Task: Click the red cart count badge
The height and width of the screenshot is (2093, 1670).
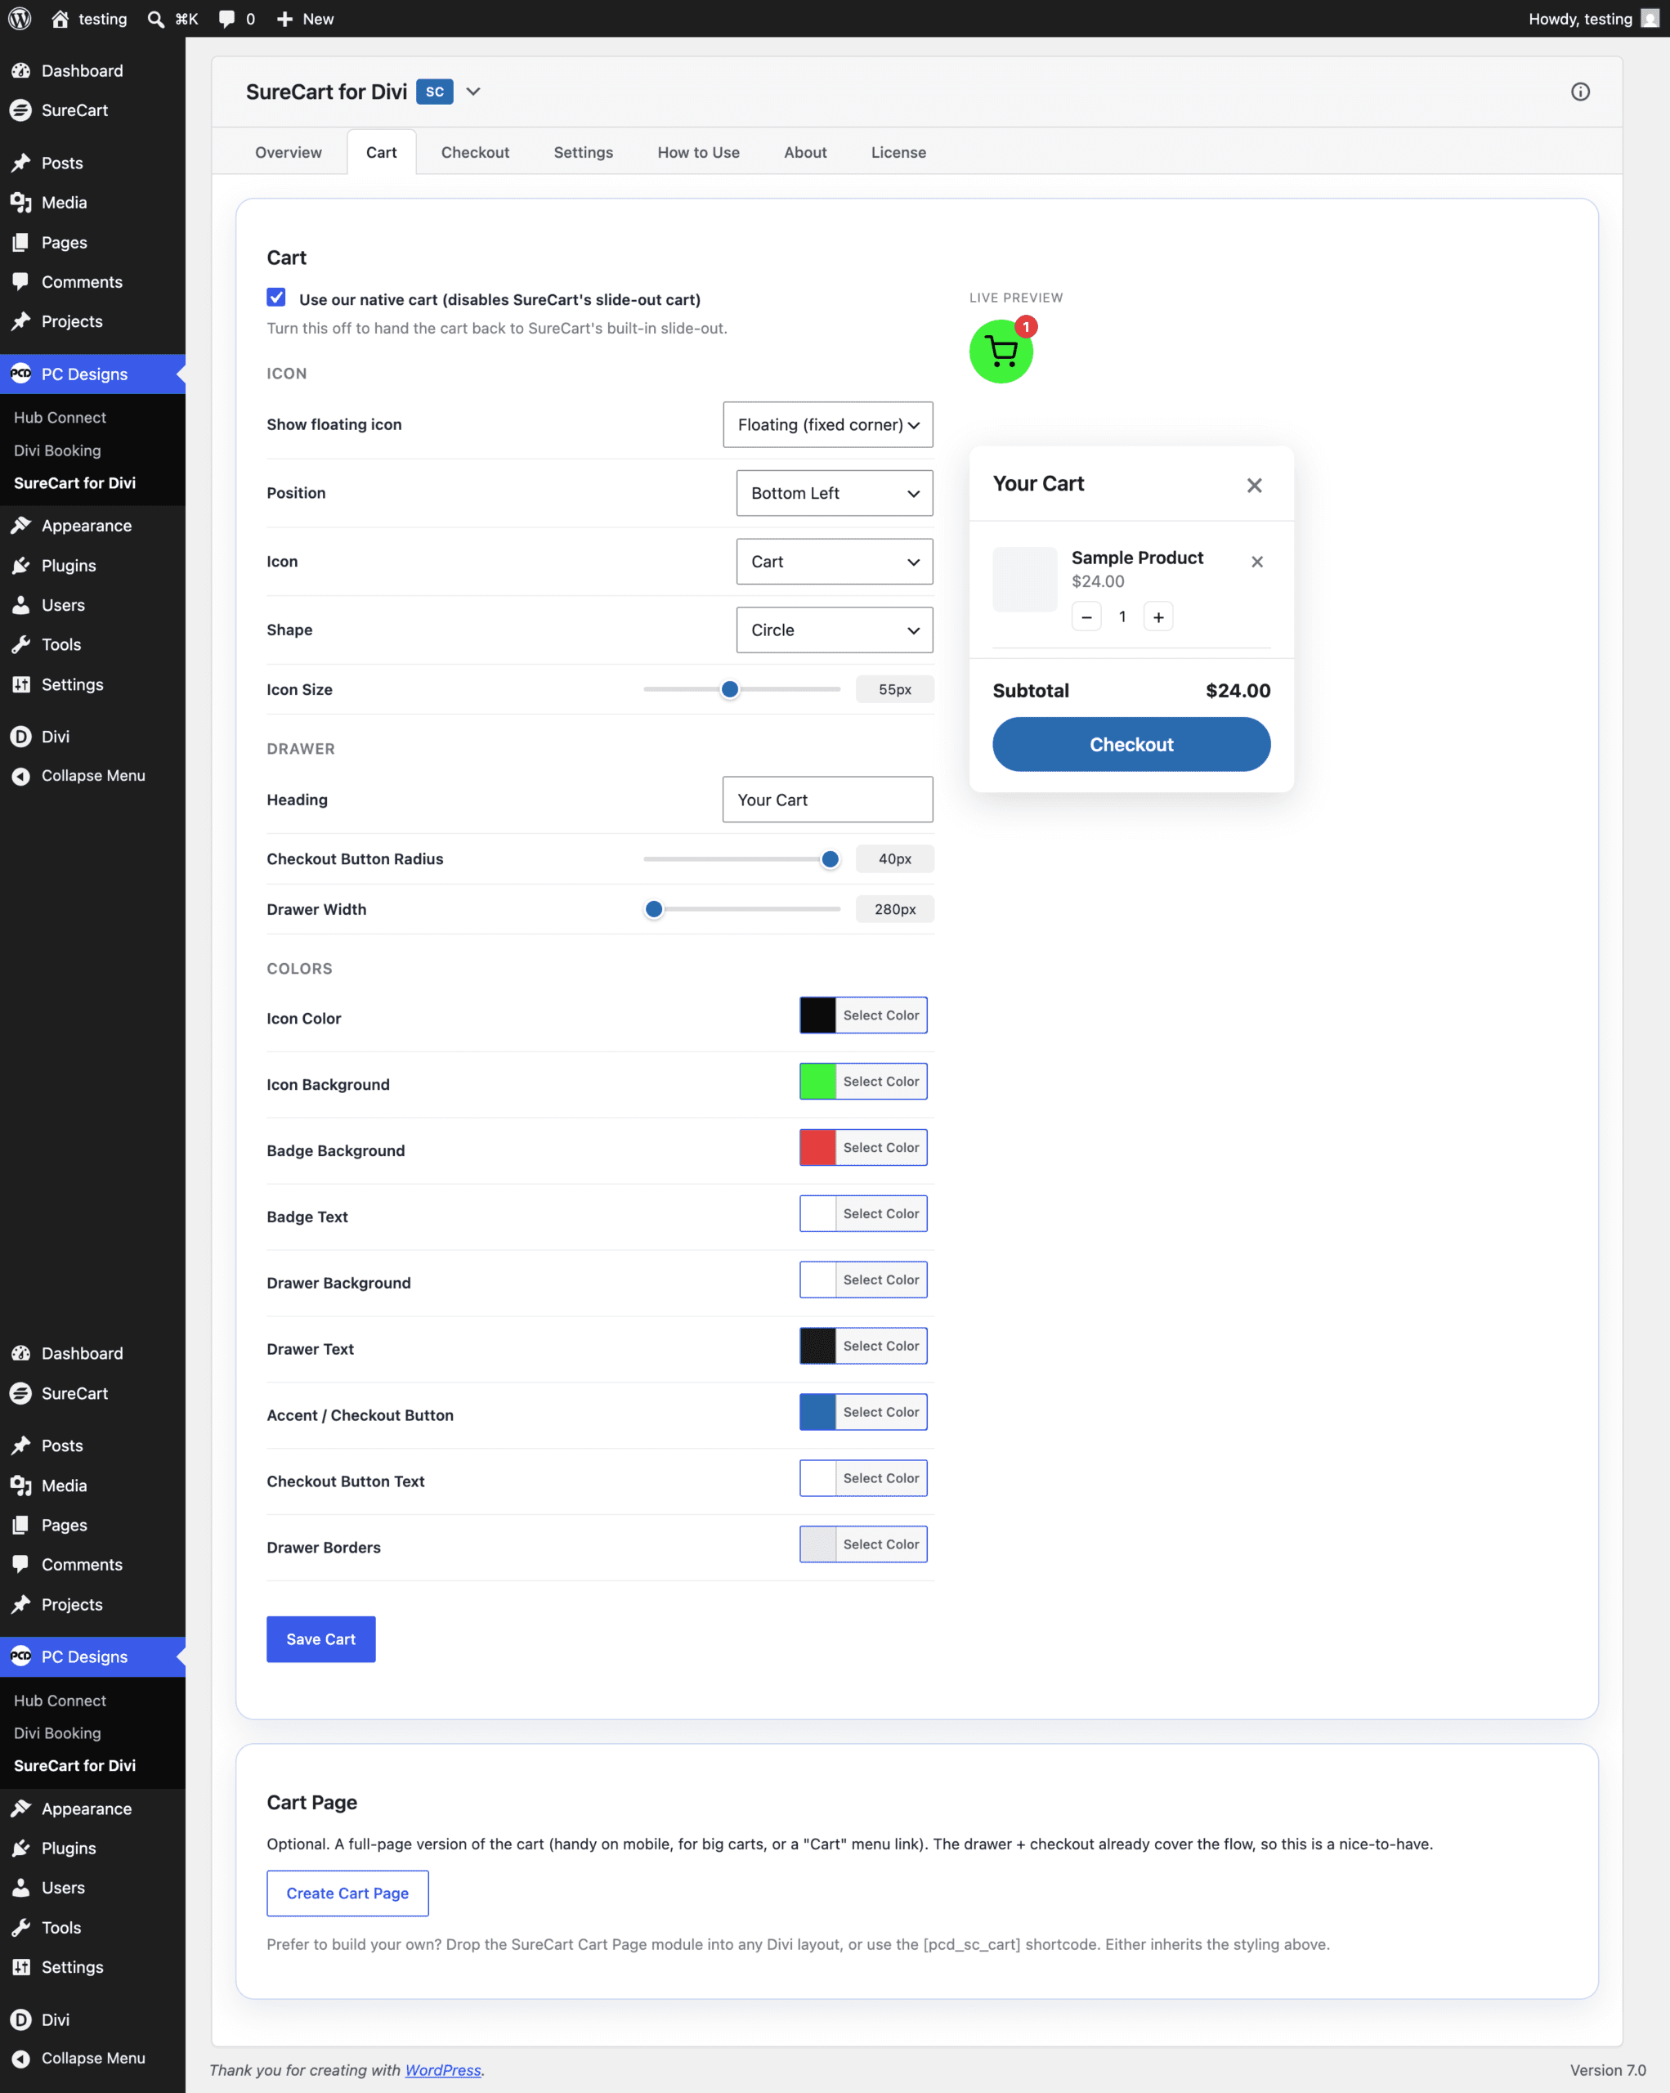Action: point(1026,327)
